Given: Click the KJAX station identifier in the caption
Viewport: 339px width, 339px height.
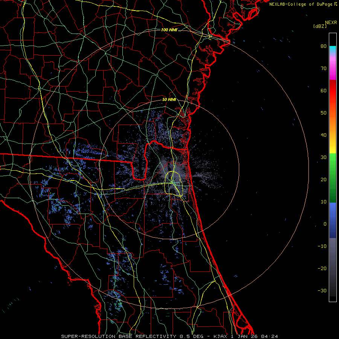Looking at the screenshot, I should pyautogui.click(x=220, y=336).
